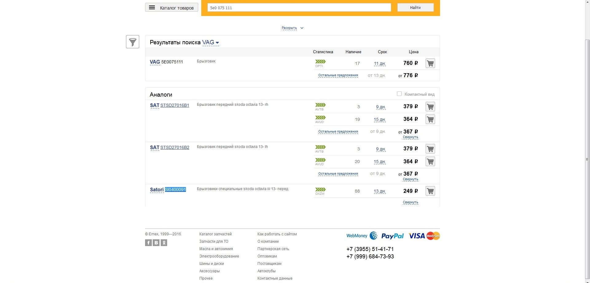590x283 pixels.
Task: Click the Срок column header
Action: pos(382,52)
